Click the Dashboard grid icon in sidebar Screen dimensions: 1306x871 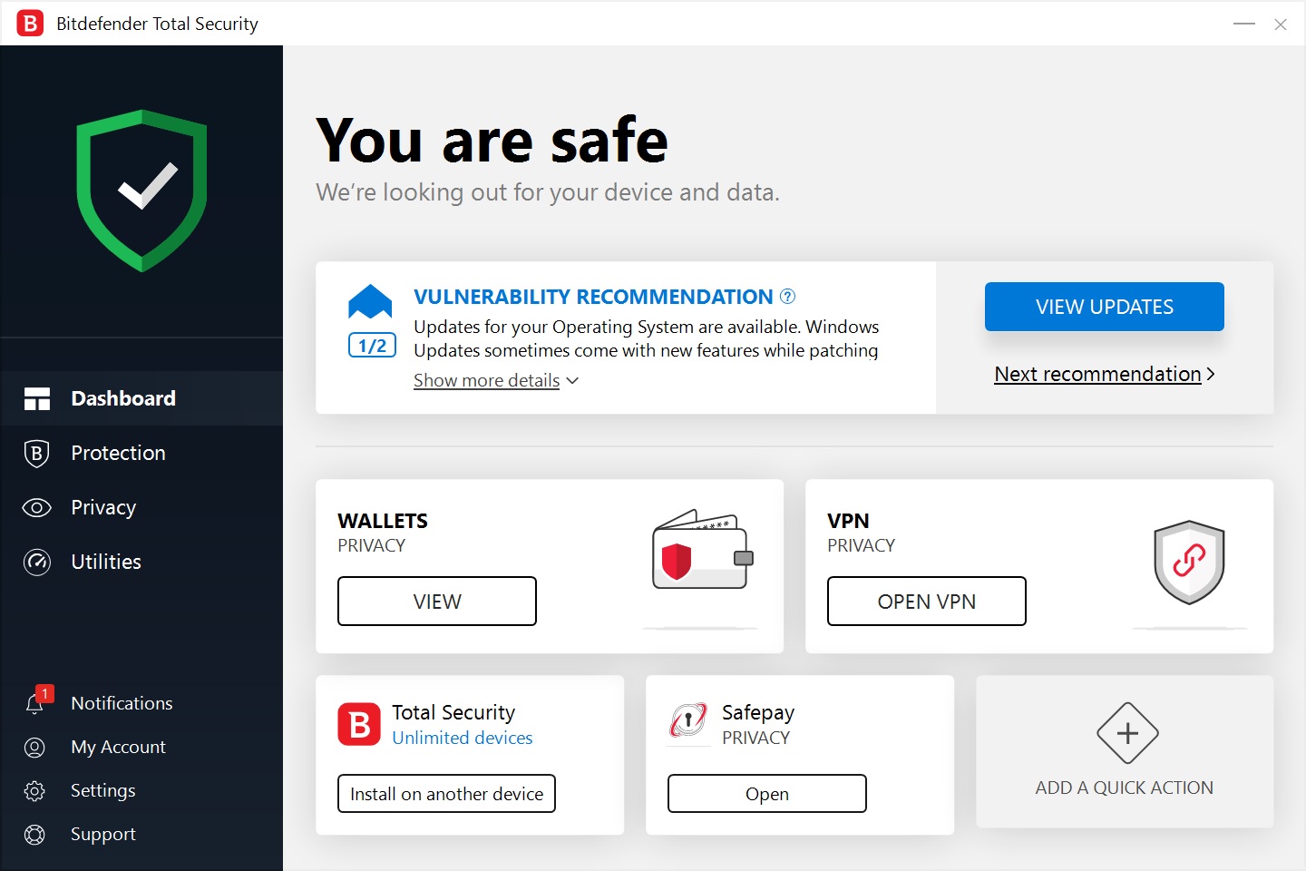pyautogui.click(x=37, y=398)
